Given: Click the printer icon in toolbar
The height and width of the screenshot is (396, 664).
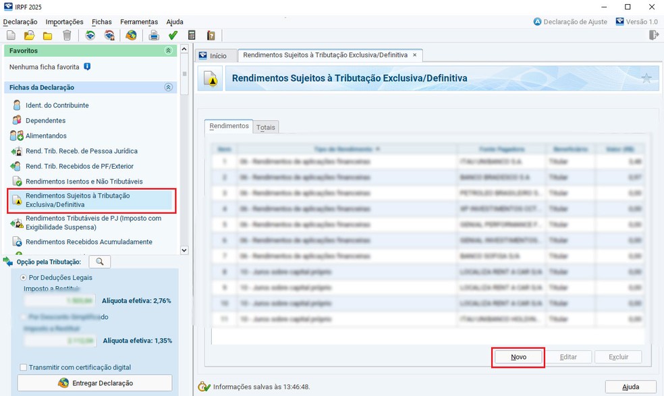Looking at the screenshot, I should click(x=154, y=36).
